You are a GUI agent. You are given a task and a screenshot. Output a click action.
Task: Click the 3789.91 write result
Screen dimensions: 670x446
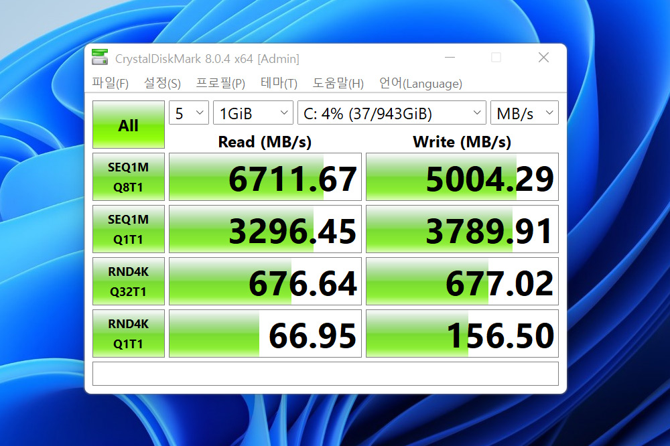click(x=462, y=229)
